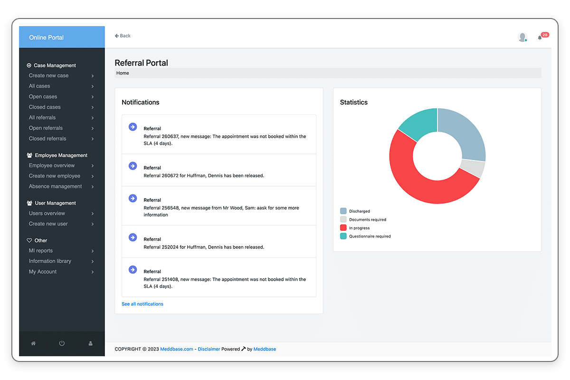Expand chevron next to All cases
The height and width of the screenshot is (380, 570).
(93, 86)
